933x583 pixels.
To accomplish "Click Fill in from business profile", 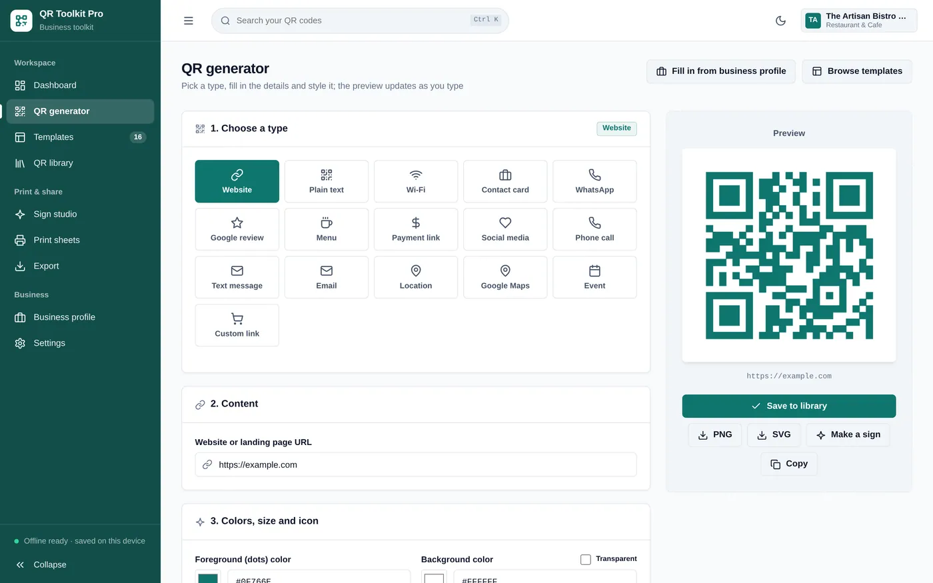I will pyautogui.click(x=721, y=71).
